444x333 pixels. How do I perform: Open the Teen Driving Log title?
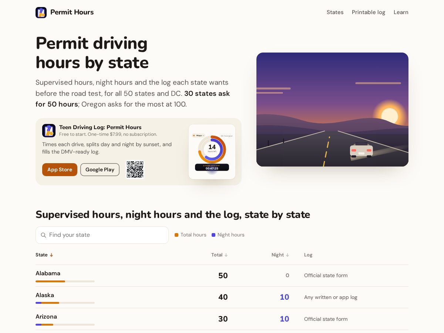click(100, 127)
